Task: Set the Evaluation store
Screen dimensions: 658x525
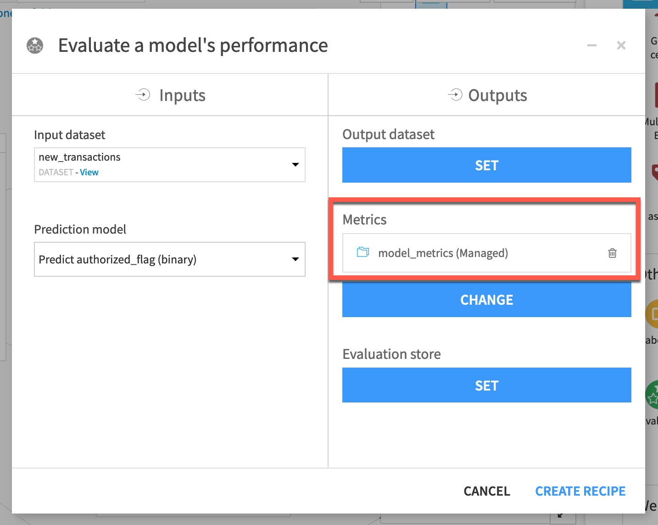Action: [486, 385]
